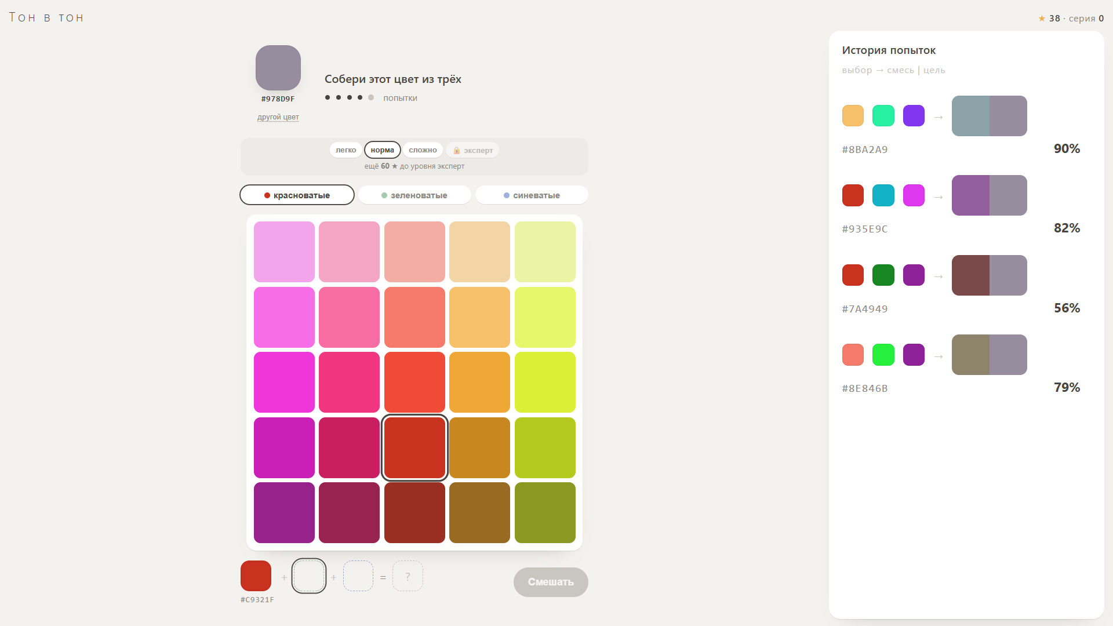Viewport: 1113px width, 626px height.
Task: Click the violet chip in the 90% attempt
Action: [914, 116]
